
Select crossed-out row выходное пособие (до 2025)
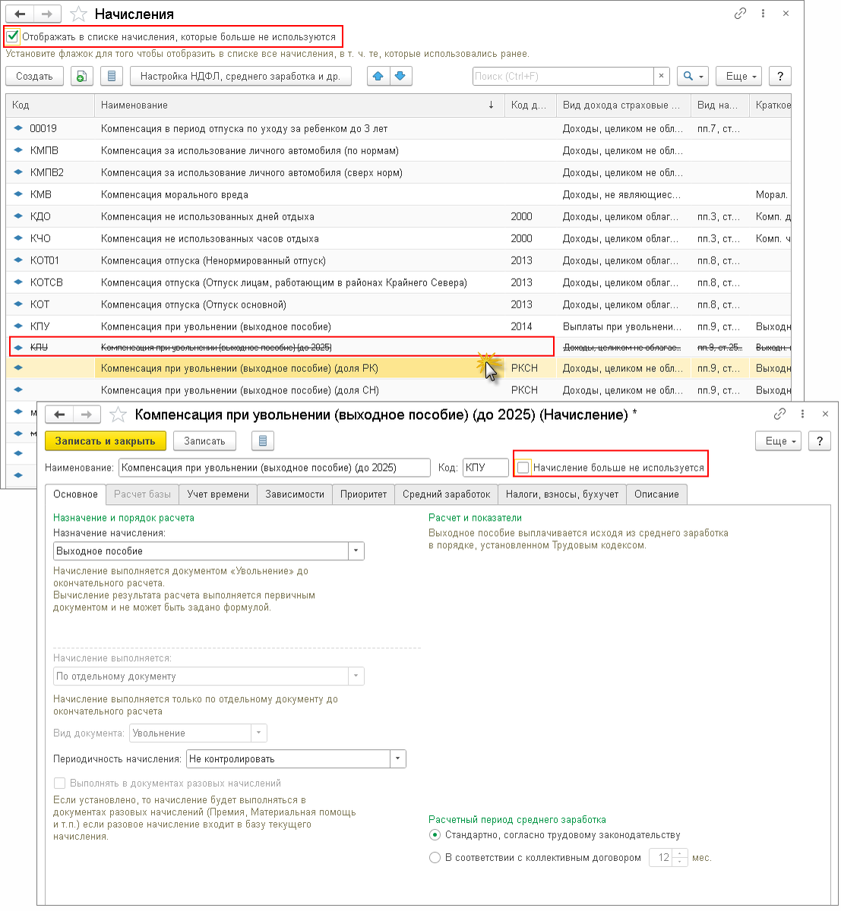coord(398,347)
